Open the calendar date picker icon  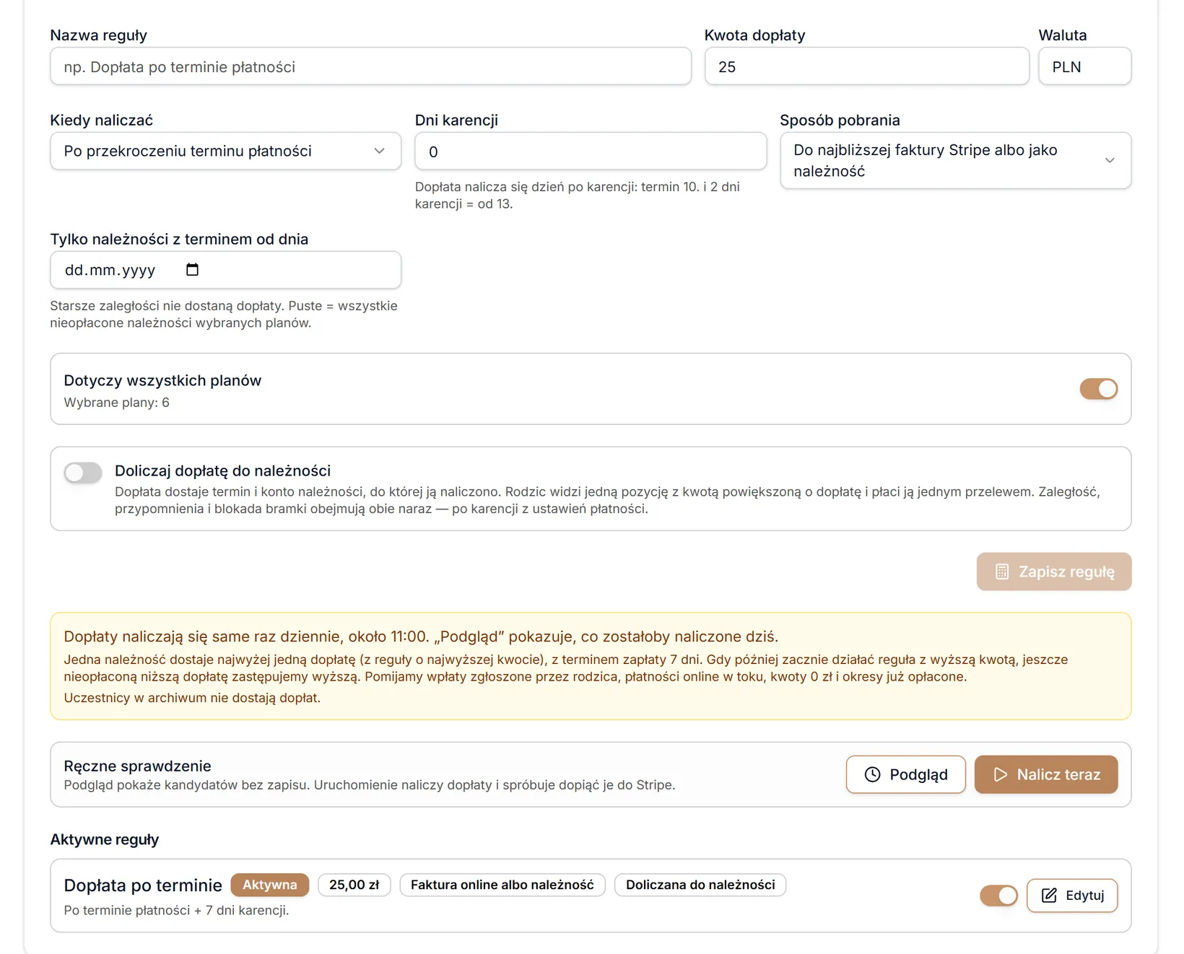[x=192, y=270]
